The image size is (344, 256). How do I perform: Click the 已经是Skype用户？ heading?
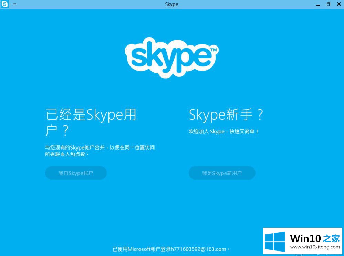91,122
